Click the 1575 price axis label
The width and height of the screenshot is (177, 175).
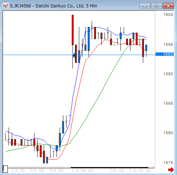[168, 163]
